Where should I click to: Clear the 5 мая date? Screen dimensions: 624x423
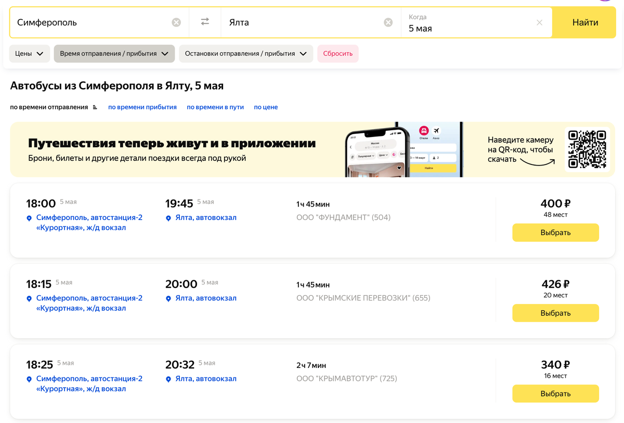coord(539,22)
